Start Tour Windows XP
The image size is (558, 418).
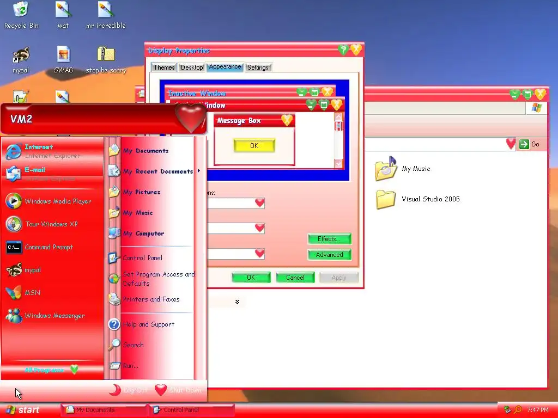click(x=53, y=224)
